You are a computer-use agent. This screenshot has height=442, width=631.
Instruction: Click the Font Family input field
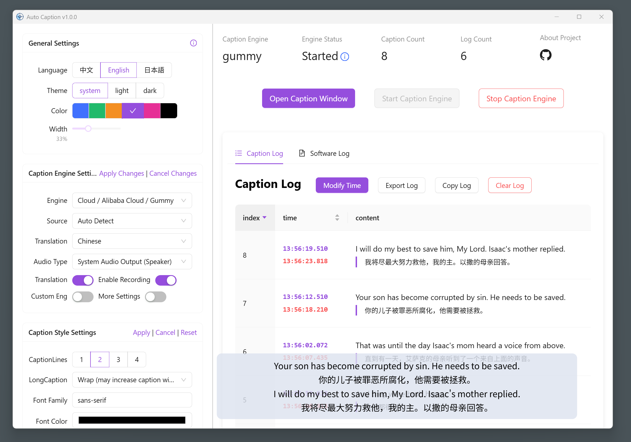click(132, 400)
